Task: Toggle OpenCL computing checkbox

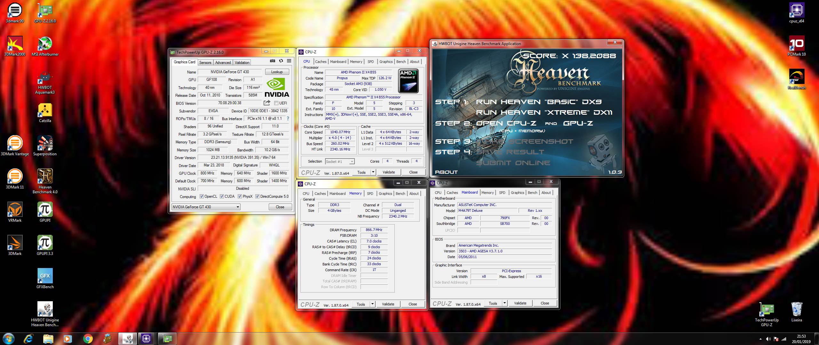Action: click(202, 196)
